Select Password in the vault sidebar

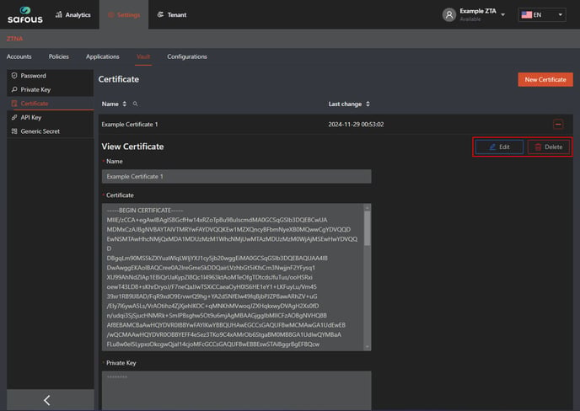click(x=33, y=76)
